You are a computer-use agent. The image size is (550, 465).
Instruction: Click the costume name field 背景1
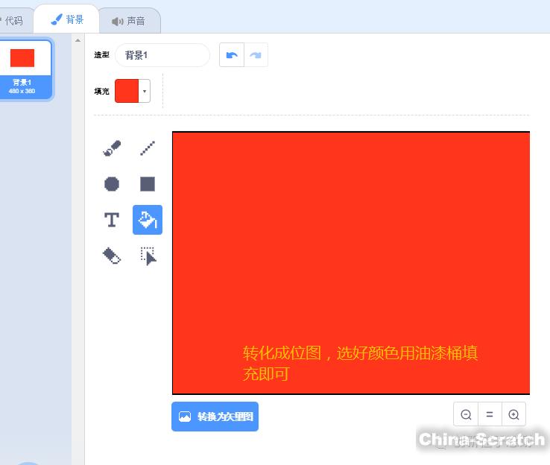click(162, 55)
